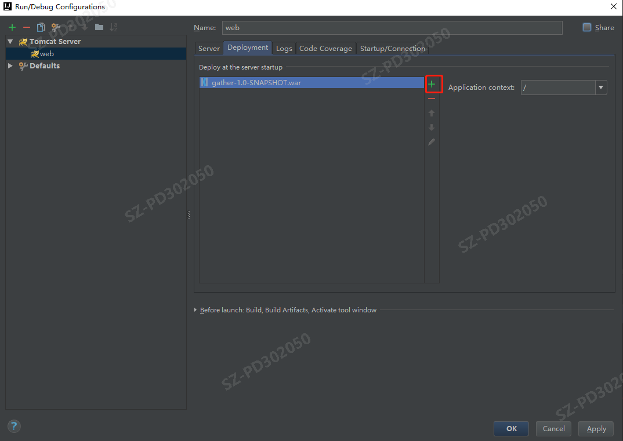The image size is (623, 441).
Task: Click war artifact file icon
Action: pyautogui.click(x=204, y=82)
